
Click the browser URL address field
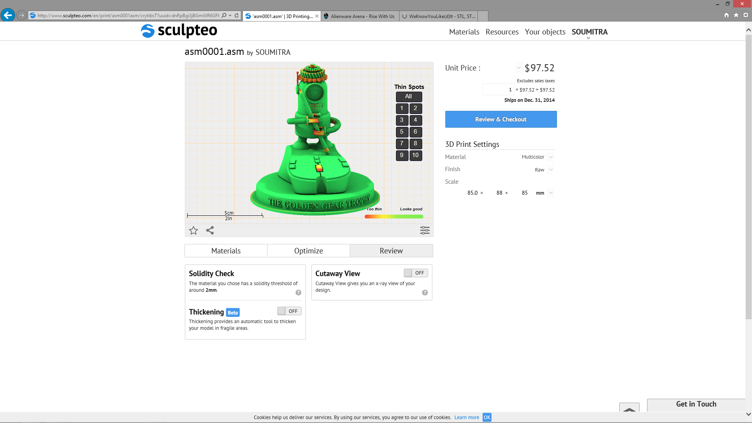click(x=128, y=16)
